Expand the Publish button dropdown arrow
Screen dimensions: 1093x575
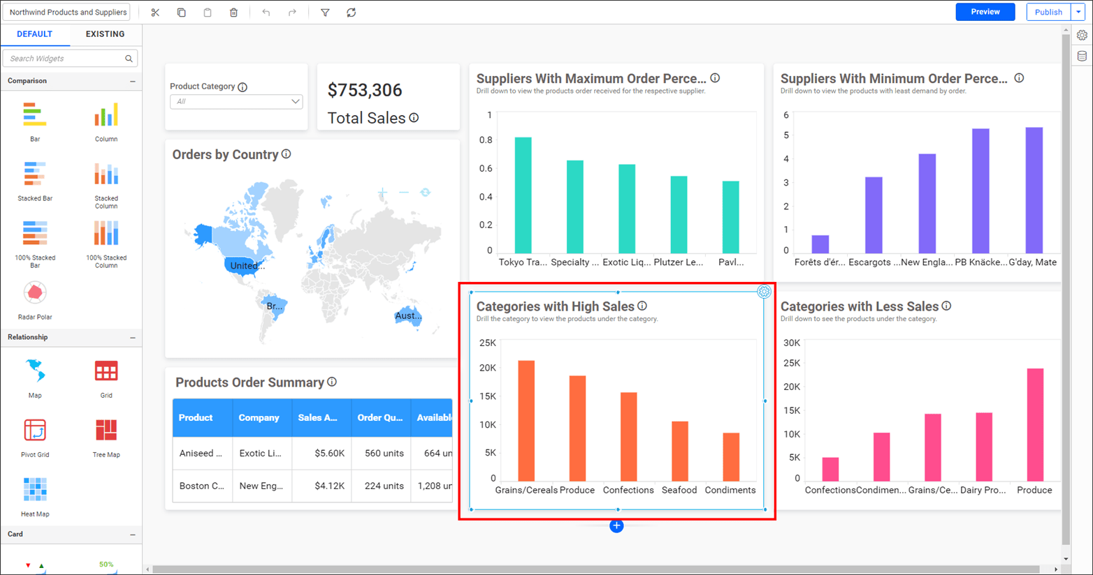1078,12
